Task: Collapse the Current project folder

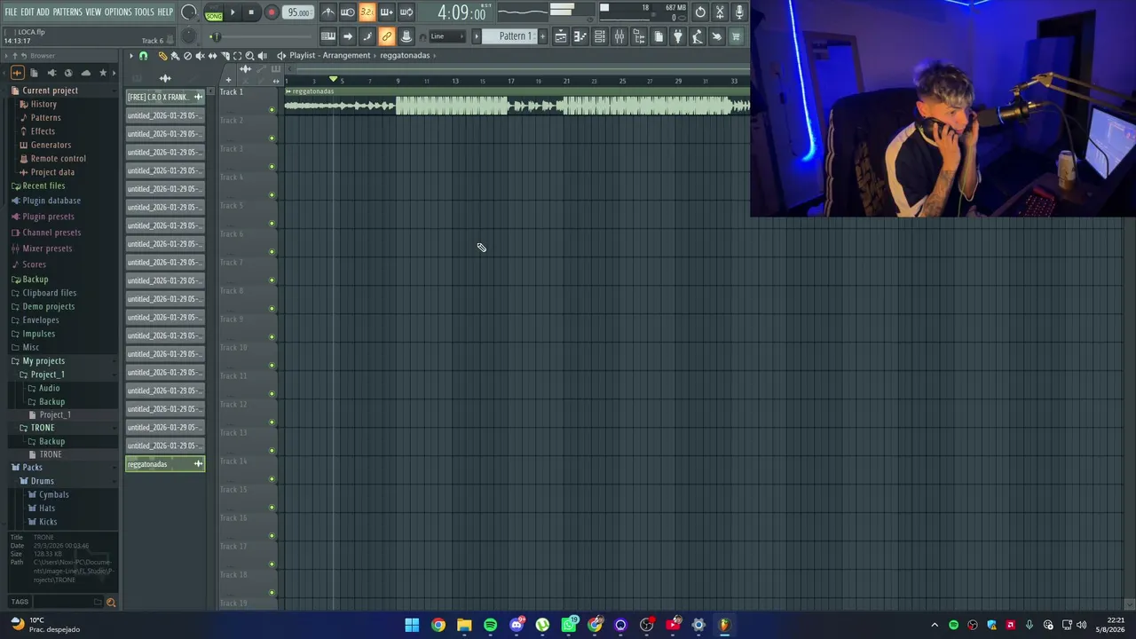Action: [50, 91]
